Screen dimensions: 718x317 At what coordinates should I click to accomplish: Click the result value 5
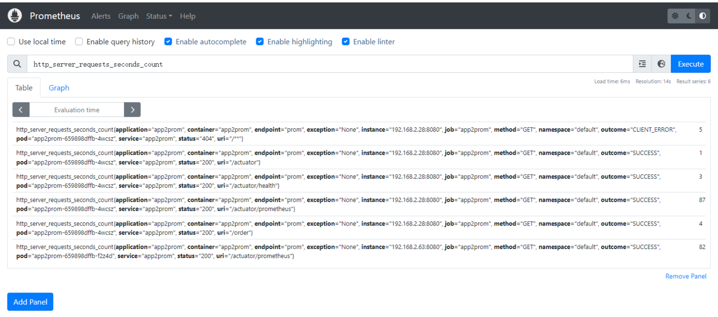click(x=701, y=129)
